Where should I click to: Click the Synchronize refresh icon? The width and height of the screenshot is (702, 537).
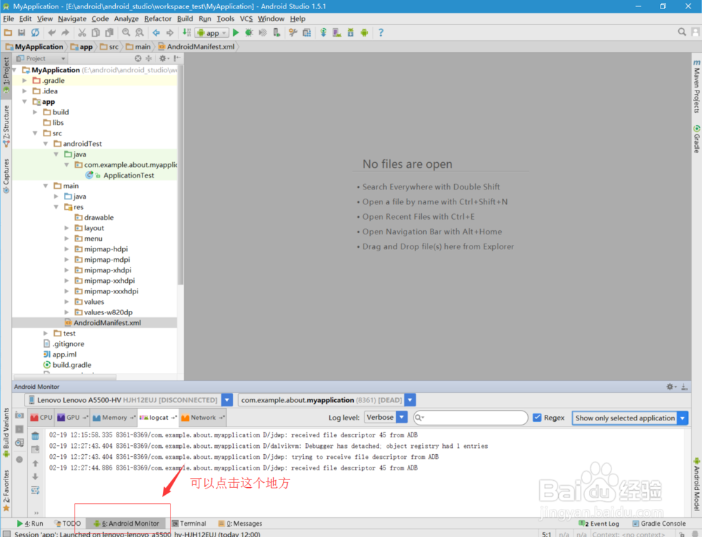click(35, 33)
